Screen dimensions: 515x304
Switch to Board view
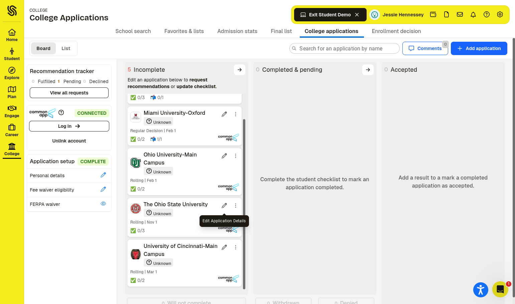(x=43, y=48)
